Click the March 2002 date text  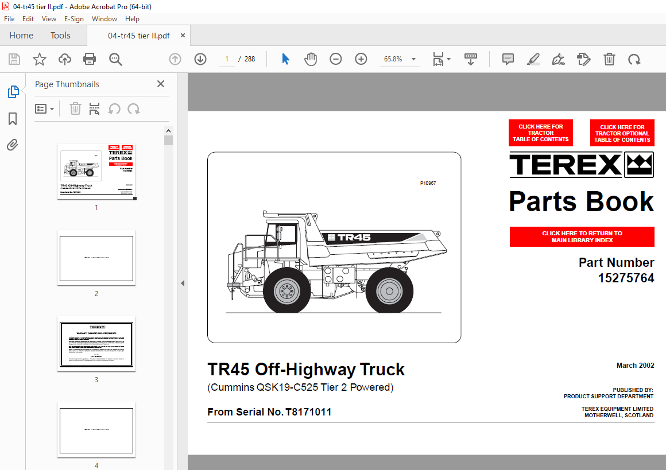tap(635, 365)
